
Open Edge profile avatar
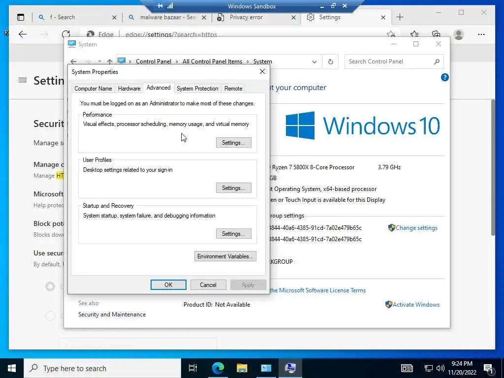click(x=459, y=34)
